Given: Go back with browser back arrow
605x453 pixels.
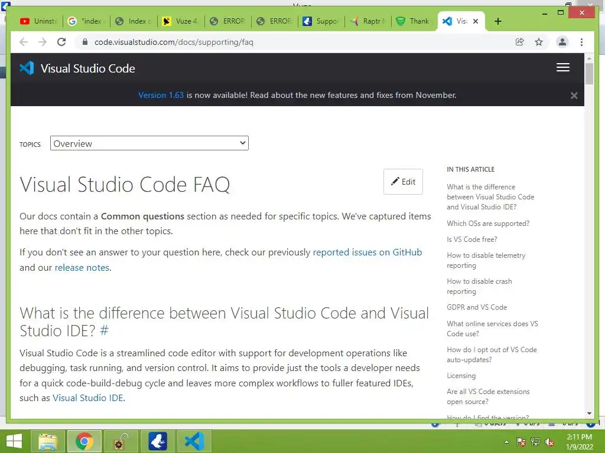Looking at the screenshot, I should click(x=24, y=42).
